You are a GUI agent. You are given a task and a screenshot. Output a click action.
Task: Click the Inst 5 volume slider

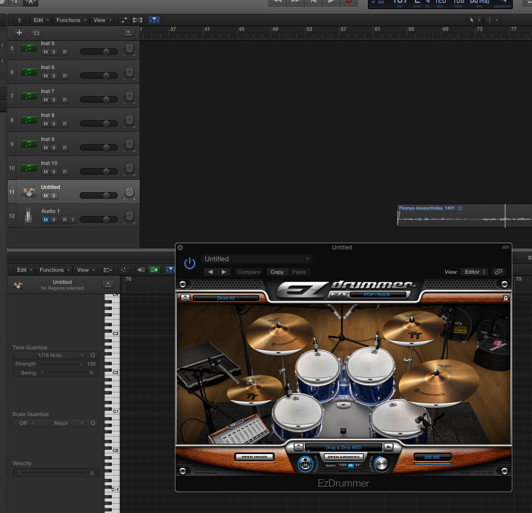coord(98,52)
